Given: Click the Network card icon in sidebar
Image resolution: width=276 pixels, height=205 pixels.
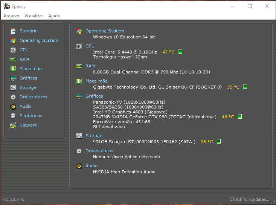Looking at the screenshot, I should (13, 125).
